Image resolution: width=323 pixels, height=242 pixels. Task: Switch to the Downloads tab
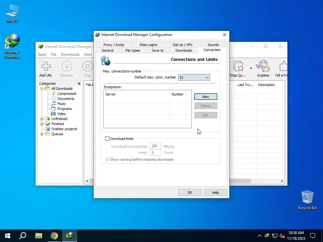click(184, 50)
